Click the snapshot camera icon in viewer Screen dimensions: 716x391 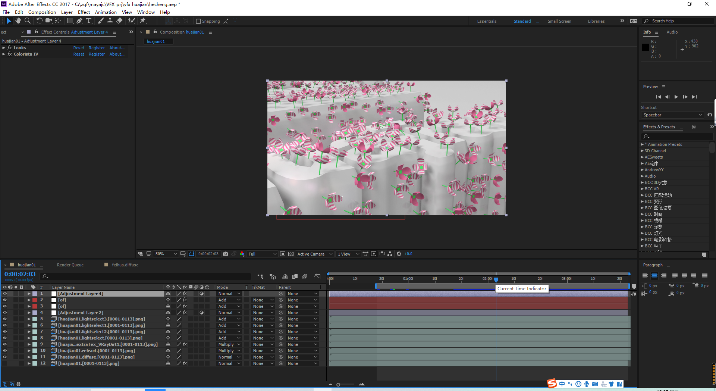click(x=226, y=254)
